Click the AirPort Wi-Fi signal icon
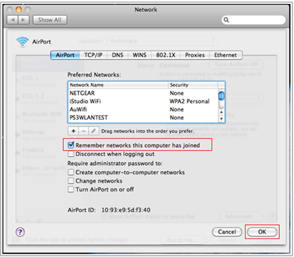 coord(22,41)
